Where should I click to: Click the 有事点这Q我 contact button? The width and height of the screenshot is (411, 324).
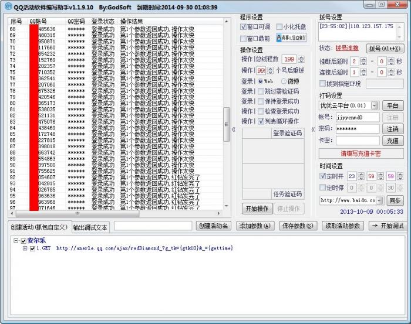[291, 38]
